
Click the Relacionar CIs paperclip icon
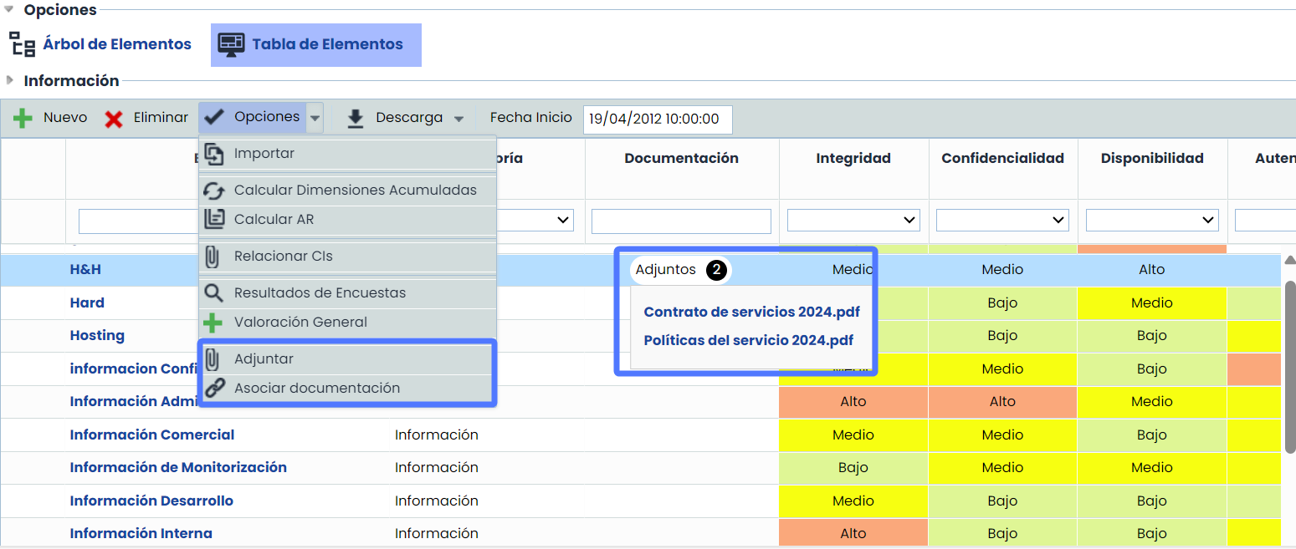point(213,257)
